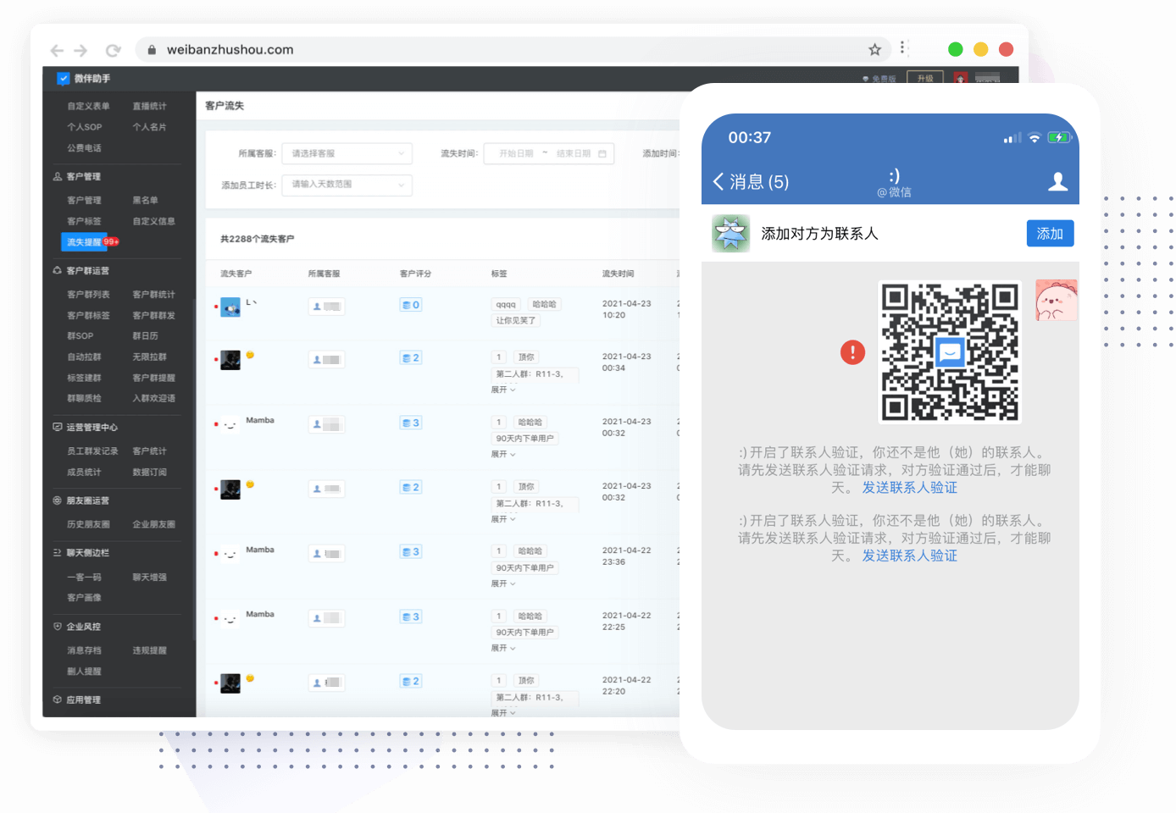This screenshot has width=1176, height=813.
Task: Click the browser forward arrow
Action: pyautogui.click(x=80, y=50)
